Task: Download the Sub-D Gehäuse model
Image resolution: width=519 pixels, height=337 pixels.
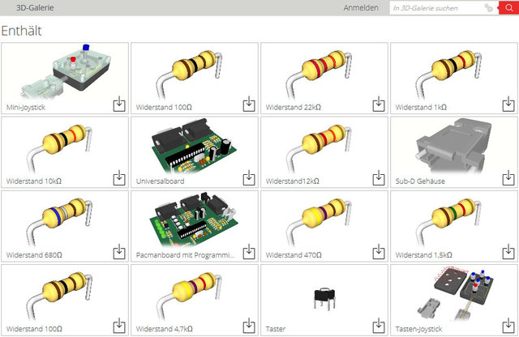Action: tap(508, 178)
